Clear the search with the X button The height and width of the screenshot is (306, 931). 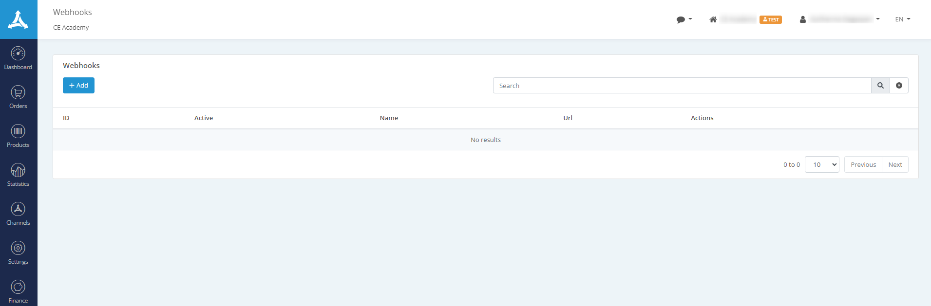point(899,86)
